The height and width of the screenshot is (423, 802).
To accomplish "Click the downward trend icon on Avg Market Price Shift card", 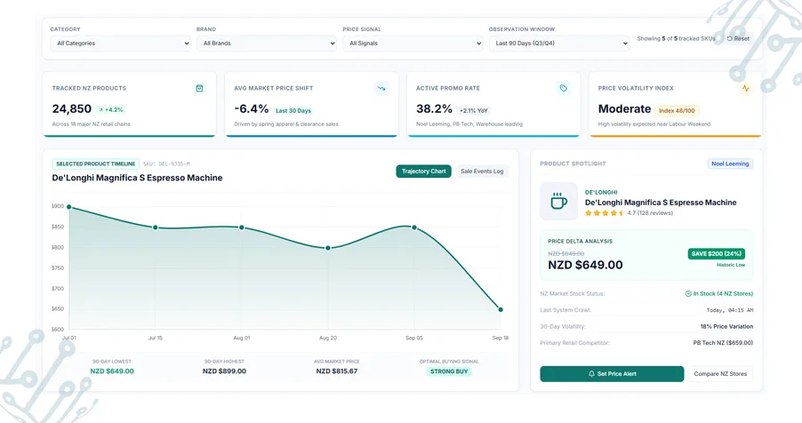I will (x=381, y=89).
